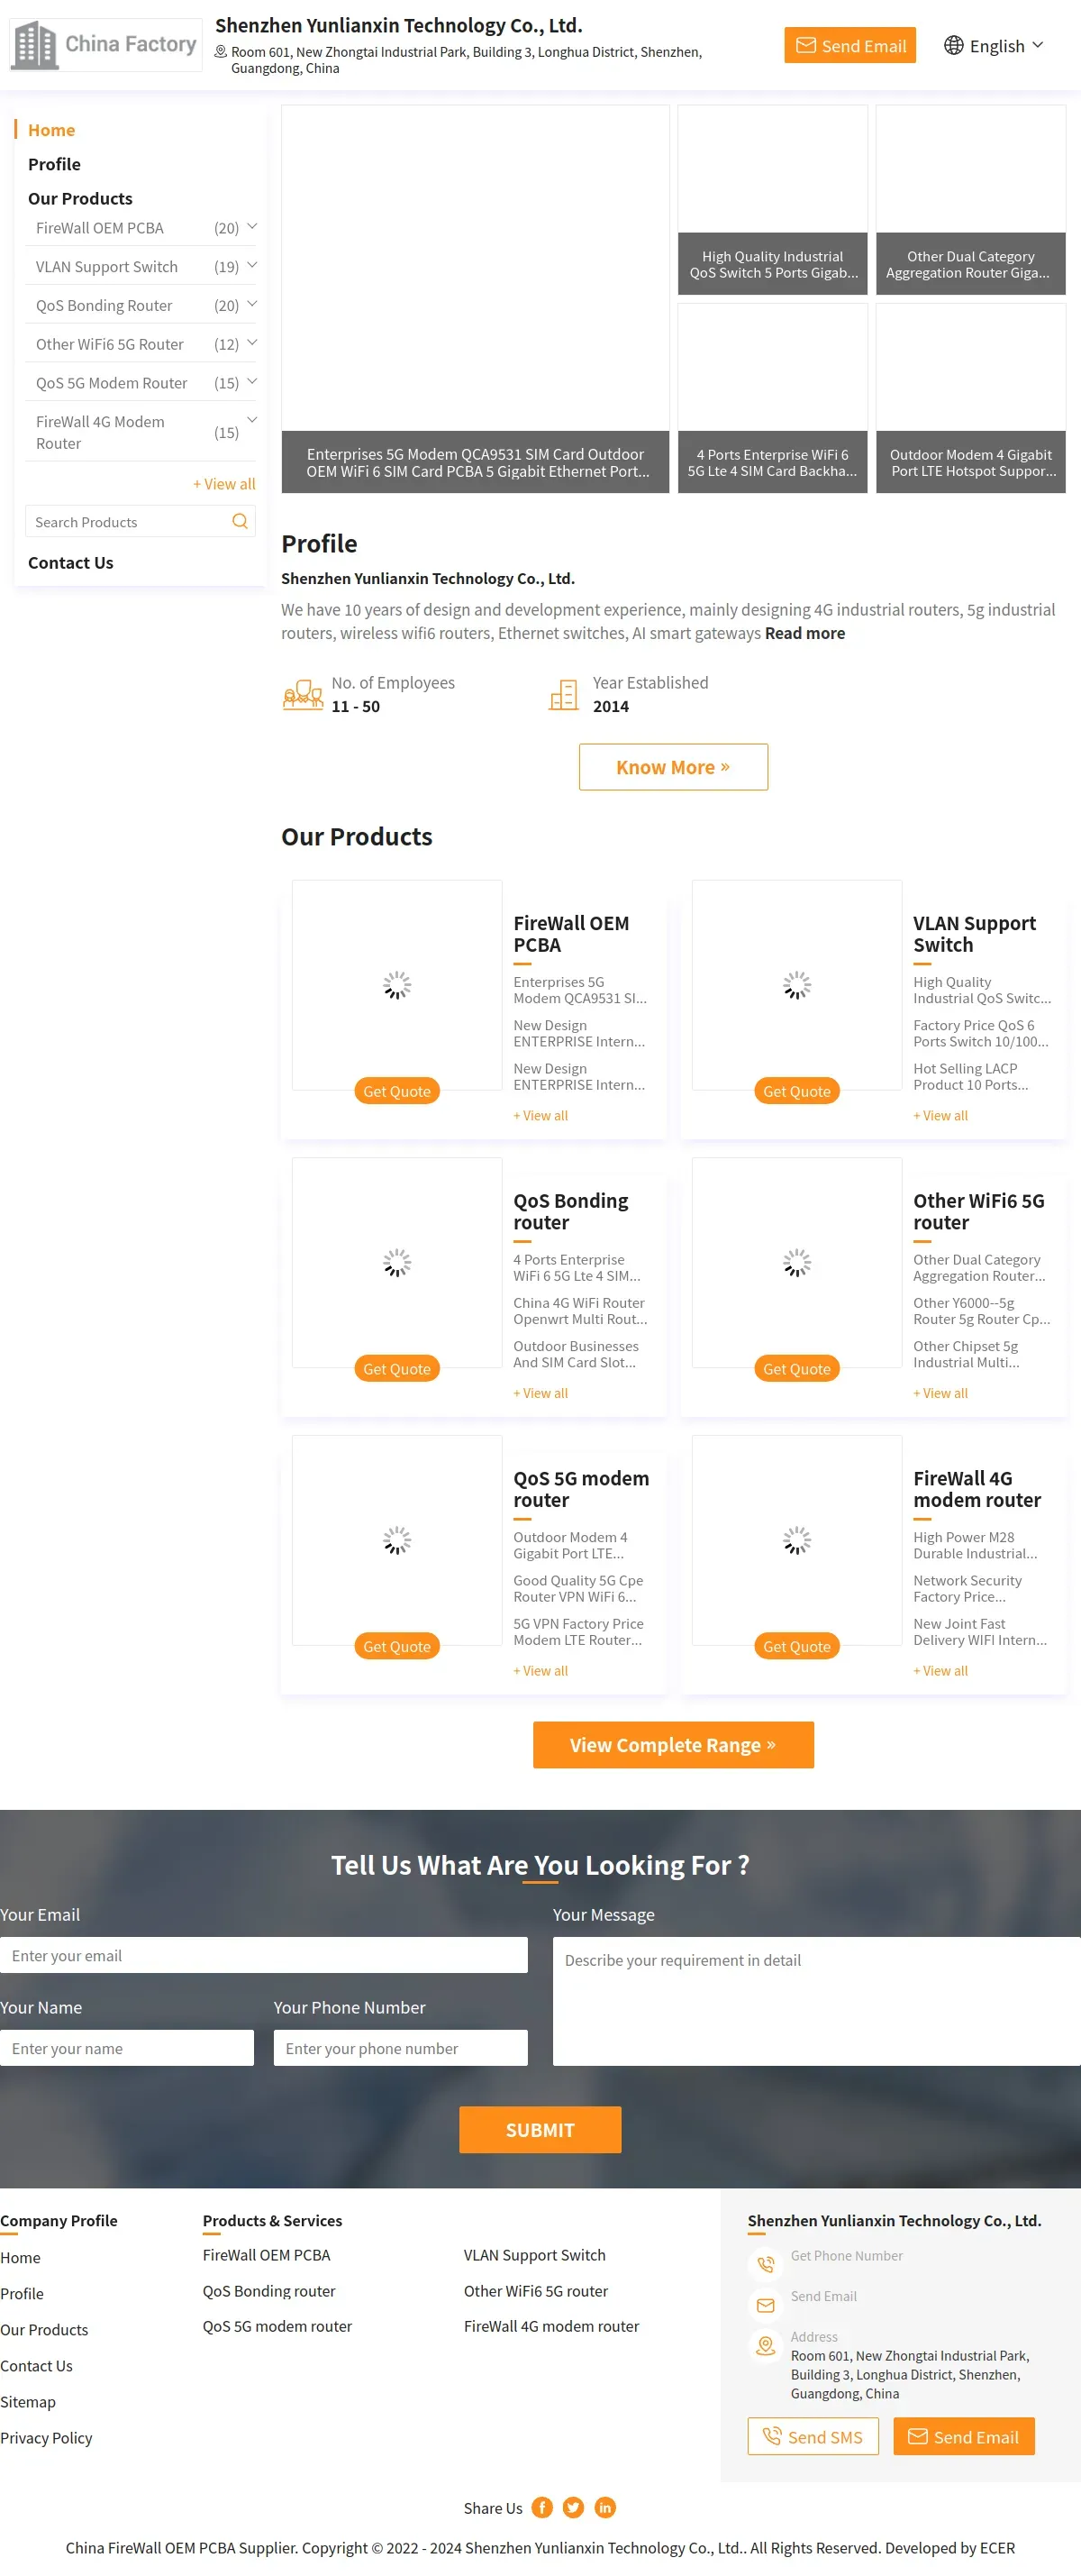Click ECER developer link in footer

click(x=997, y=2548)
